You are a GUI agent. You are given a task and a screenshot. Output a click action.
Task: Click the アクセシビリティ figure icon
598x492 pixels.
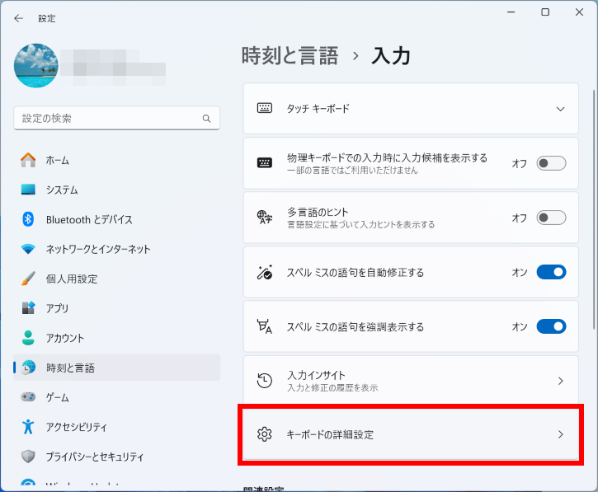[x=28, y=426]
